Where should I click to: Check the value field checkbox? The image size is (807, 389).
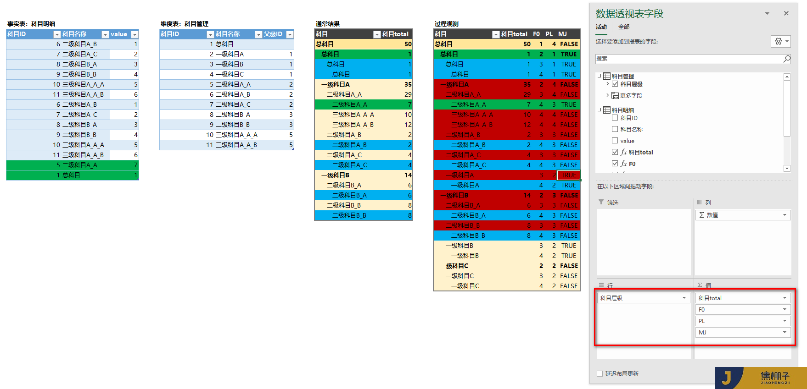(615, 141)
